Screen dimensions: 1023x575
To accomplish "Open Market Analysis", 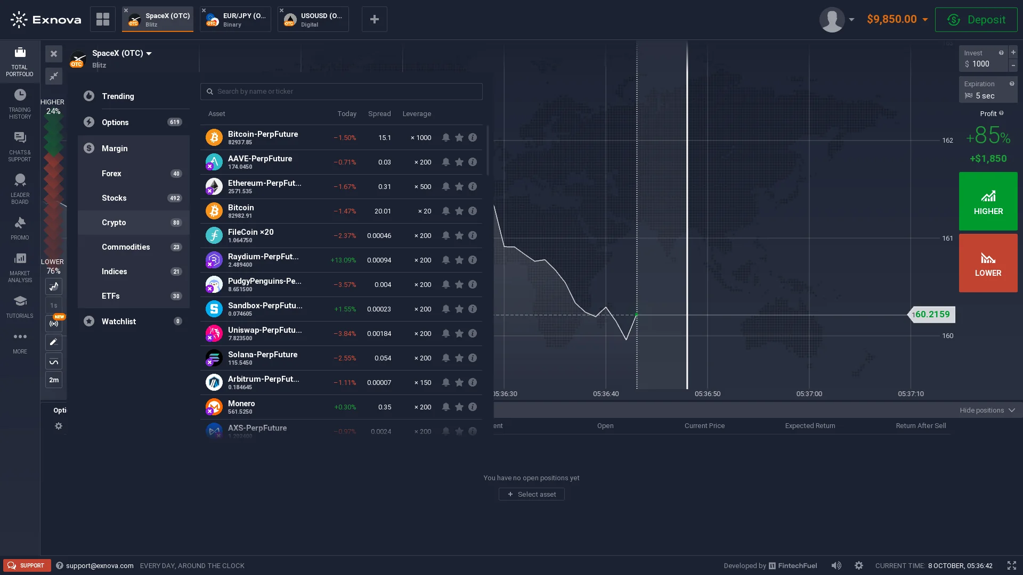I will tap(20, 268).
